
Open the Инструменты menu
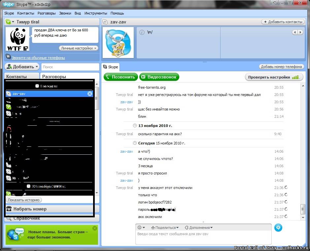(x=96, y=13)
